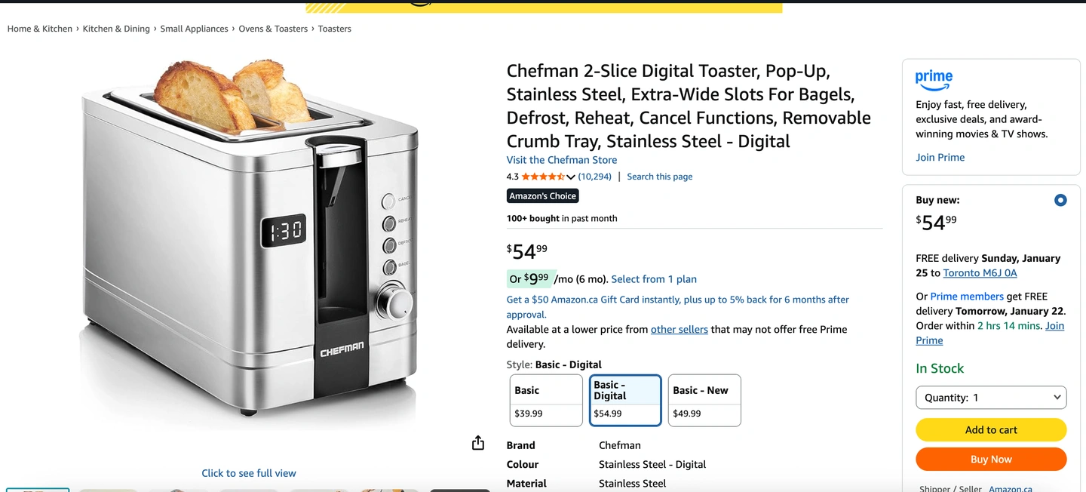
Task: Click the share icon below product image
Action: [477, 443]
